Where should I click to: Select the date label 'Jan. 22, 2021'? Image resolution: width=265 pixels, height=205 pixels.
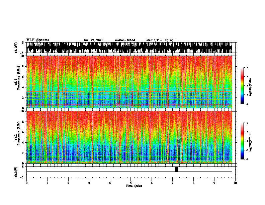(93, 40)
